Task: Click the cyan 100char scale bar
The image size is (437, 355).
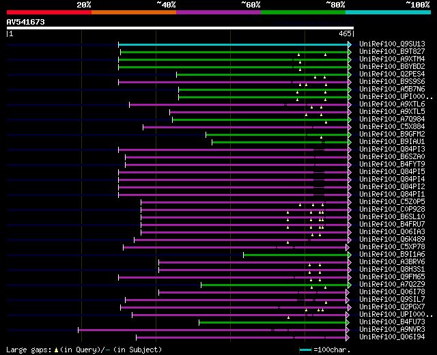Action: tap(305, 350)
